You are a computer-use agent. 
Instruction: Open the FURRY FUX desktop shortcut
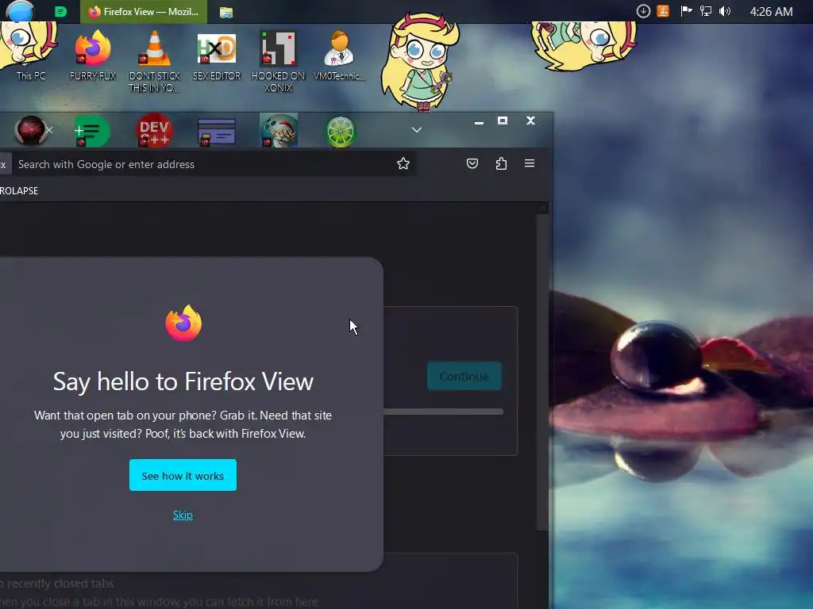[x=93, y=56]
